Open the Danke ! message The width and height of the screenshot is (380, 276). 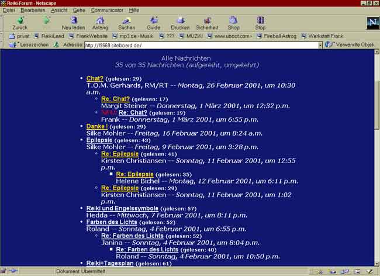pos(97,126)
